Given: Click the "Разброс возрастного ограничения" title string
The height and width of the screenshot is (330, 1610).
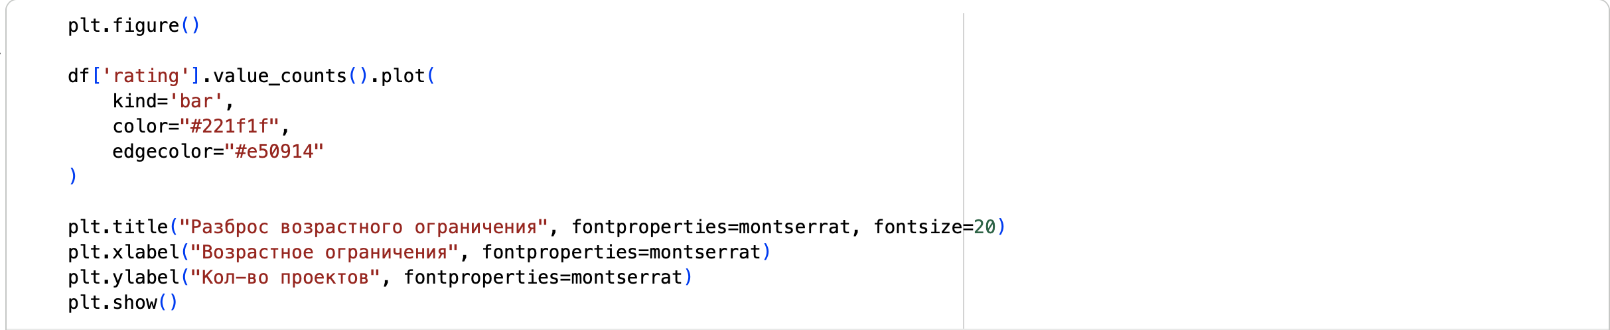Looking at the screenshot, I should coord(363,227).
